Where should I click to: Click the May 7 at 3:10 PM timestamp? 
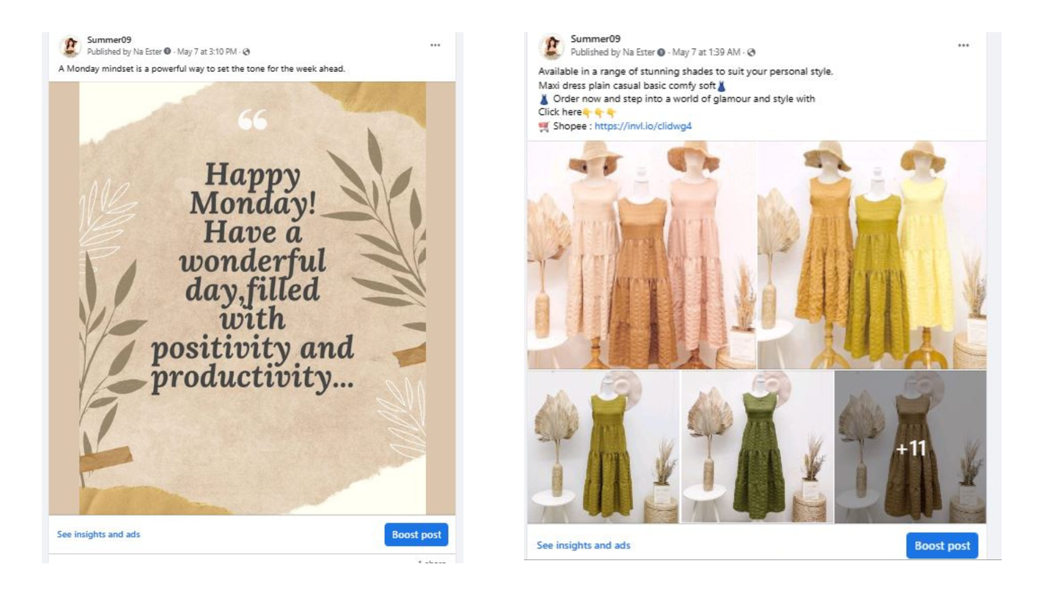tap(207, 52)
